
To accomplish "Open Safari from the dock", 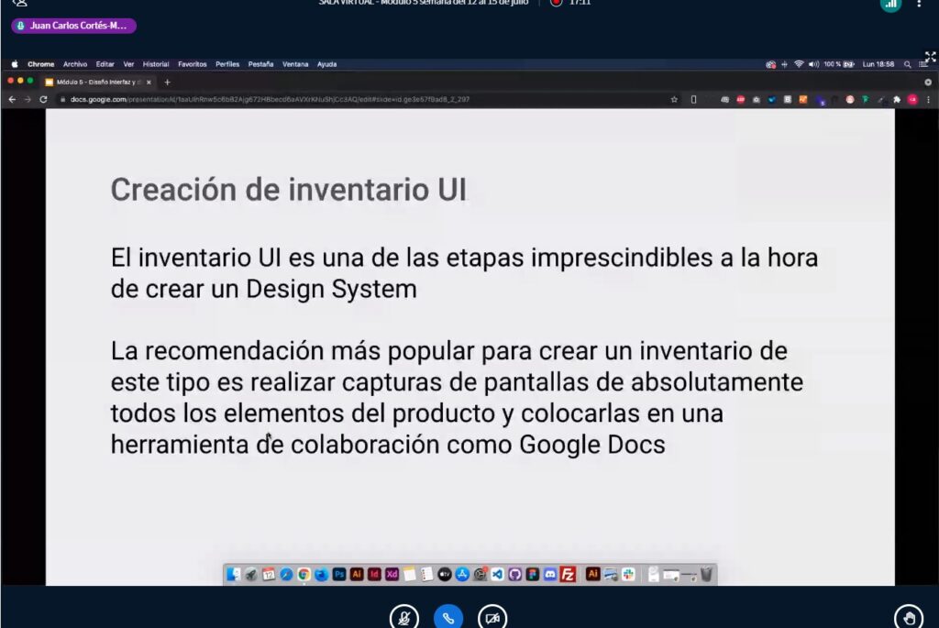I will tap(286, 575).
